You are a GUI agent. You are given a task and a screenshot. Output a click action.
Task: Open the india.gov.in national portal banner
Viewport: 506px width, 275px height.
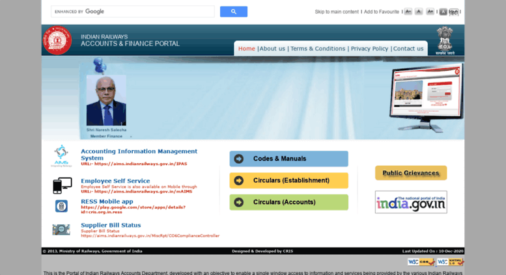pos(411,202)
